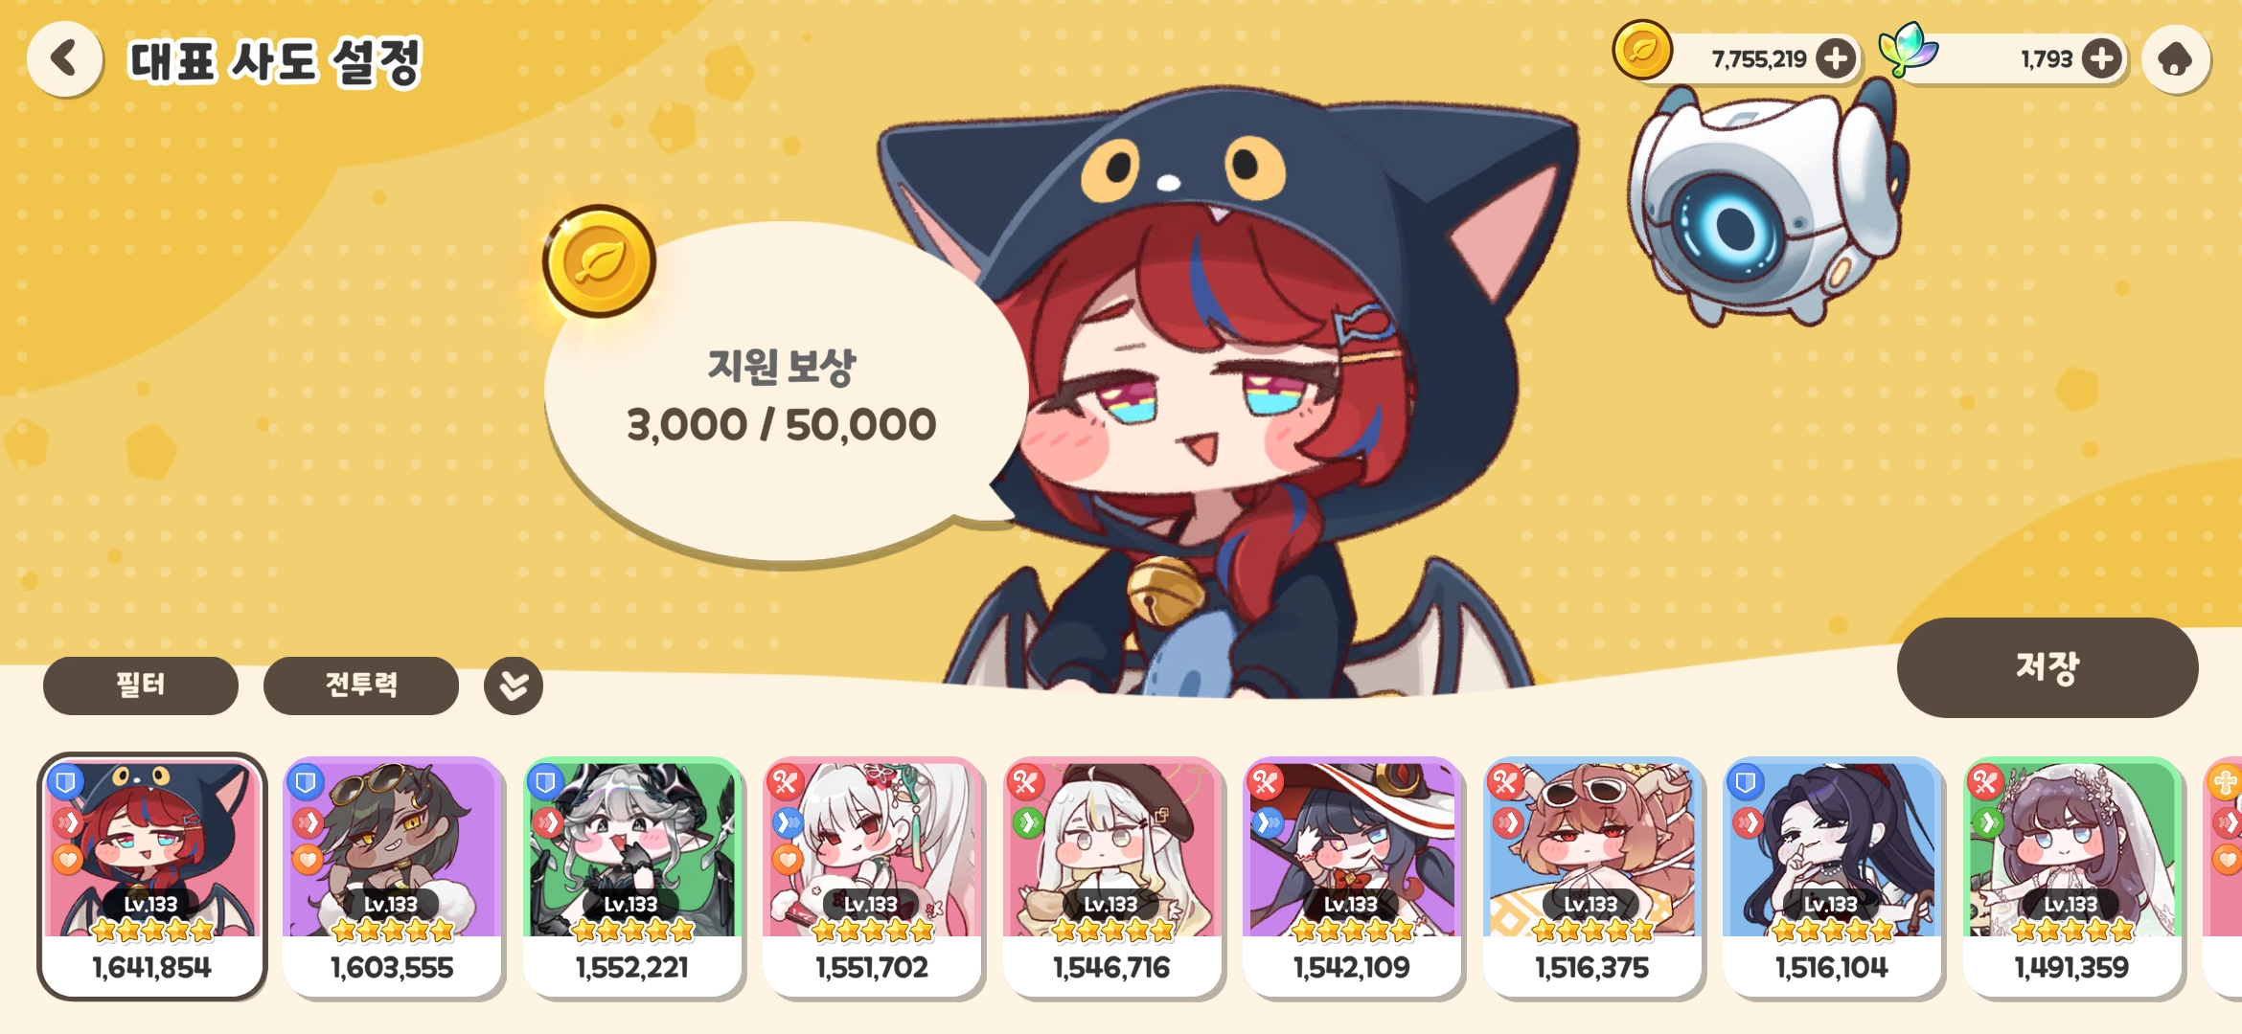Add more crystals with plus button
The image size is (2242, 1034).
2101,59
